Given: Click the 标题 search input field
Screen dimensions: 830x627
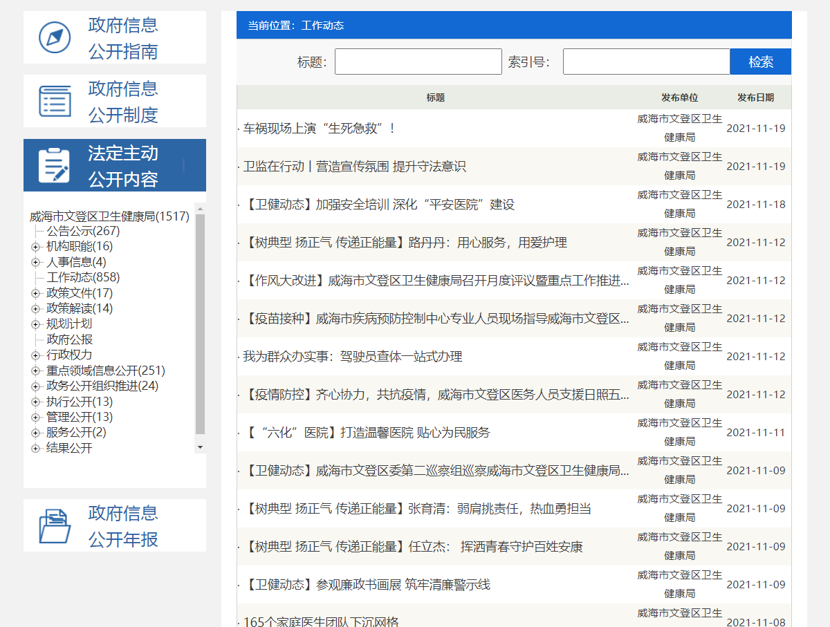Looking at the screenshot, I should (x=418, y=62).
